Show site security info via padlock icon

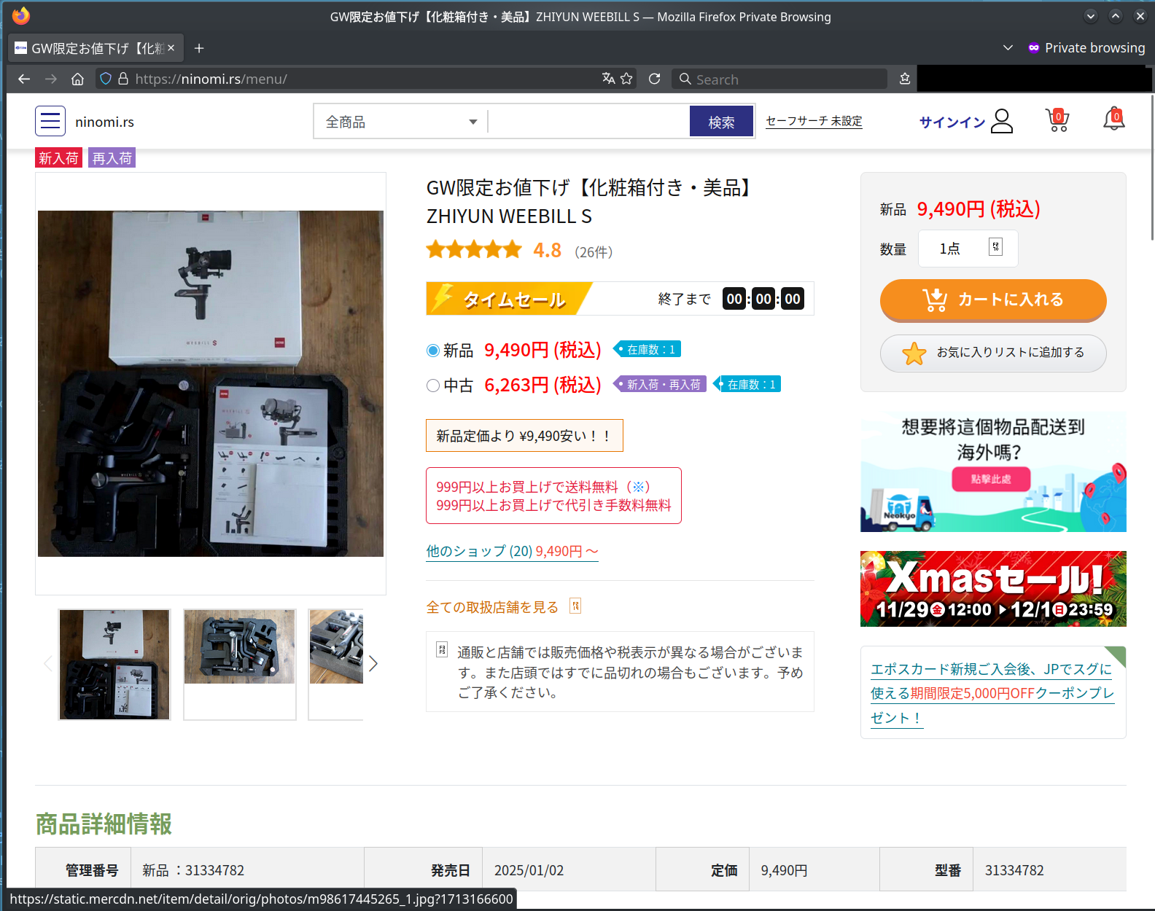pos(123,79)
